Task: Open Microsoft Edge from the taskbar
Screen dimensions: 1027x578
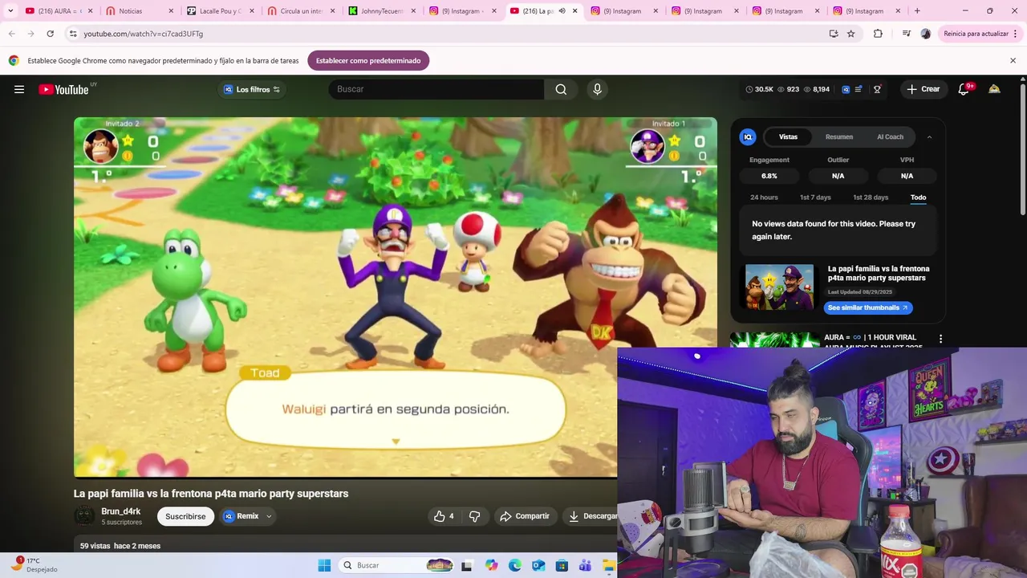Action: coord(515,565)
